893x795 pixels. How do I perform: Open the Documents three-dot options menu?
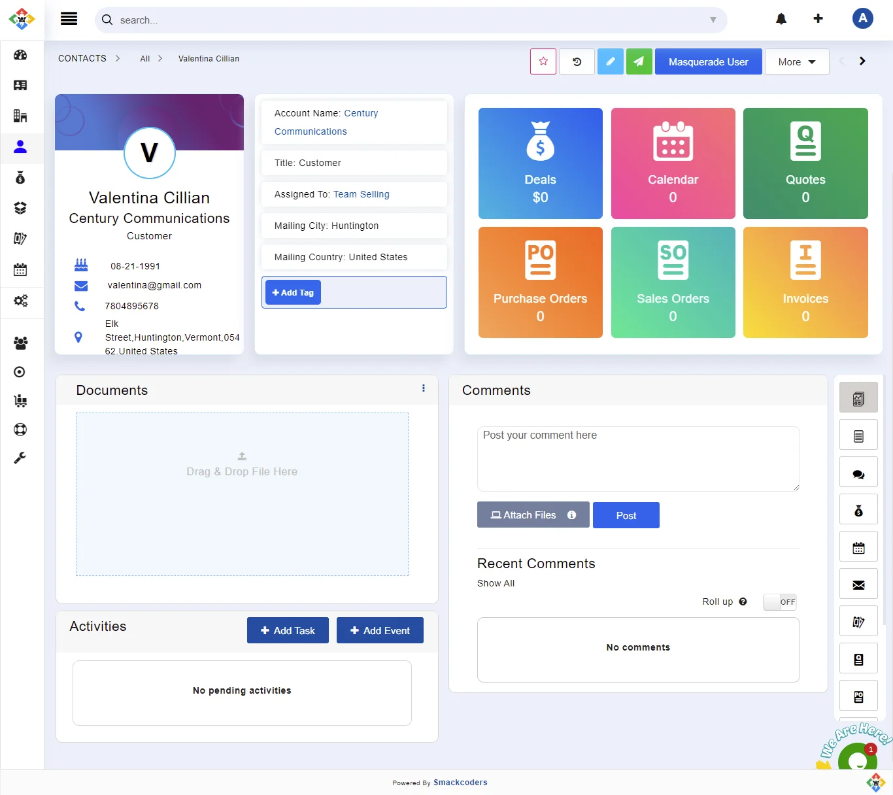424,388
